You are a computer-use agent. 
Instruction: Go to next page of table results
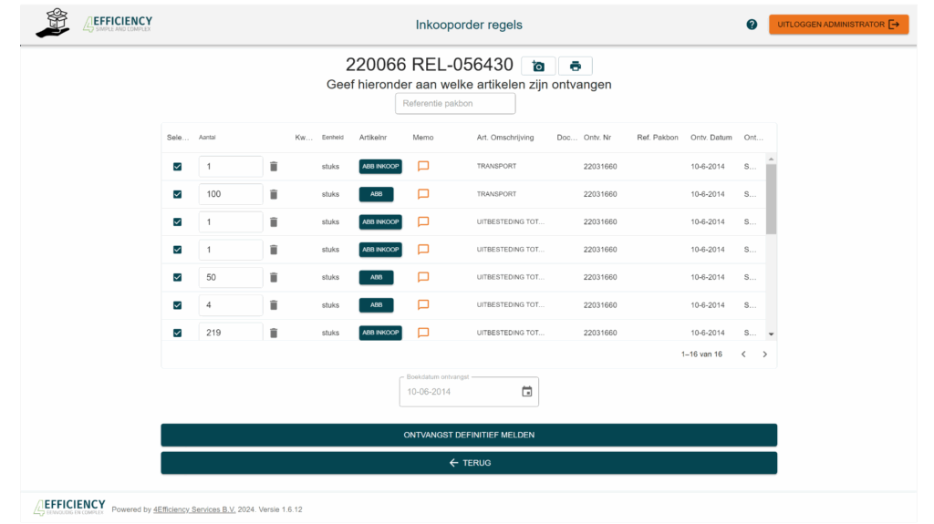[x=764, y=354]
